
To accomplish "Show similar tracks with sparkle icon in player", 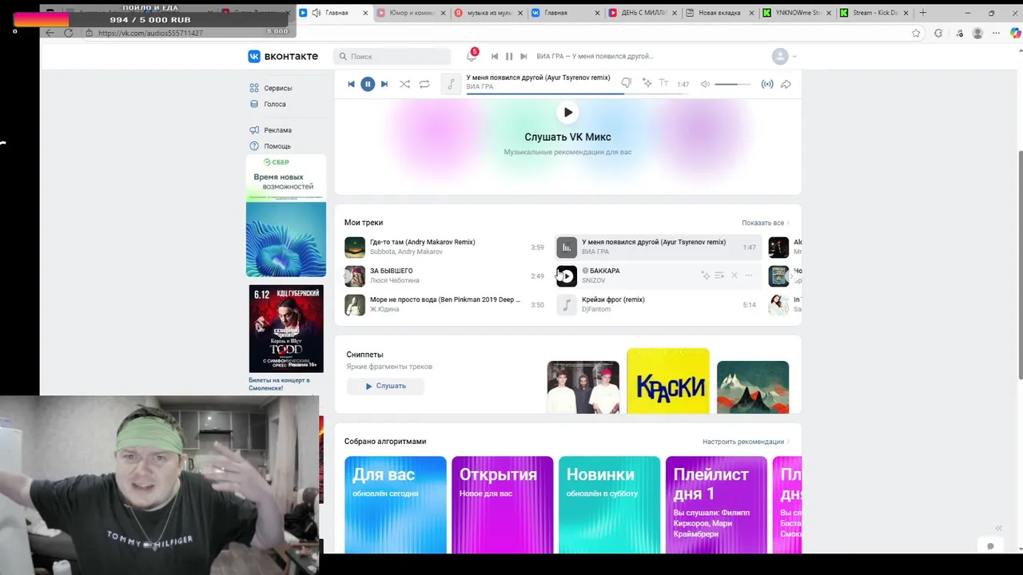I will [x=647, y=83].
